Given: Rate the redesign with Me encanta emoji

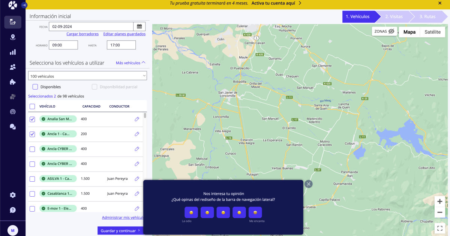Looking at the screenshot, I should coord(255,212).
